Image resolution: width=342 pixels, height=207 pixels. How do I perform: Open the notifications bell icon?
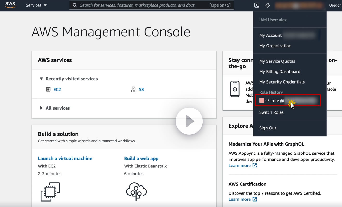tap(268, 5)
